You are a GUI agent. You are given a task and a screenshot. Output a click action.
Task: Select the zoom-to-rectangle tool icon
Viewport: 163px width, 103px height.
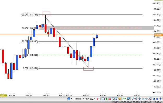[113, 99]
